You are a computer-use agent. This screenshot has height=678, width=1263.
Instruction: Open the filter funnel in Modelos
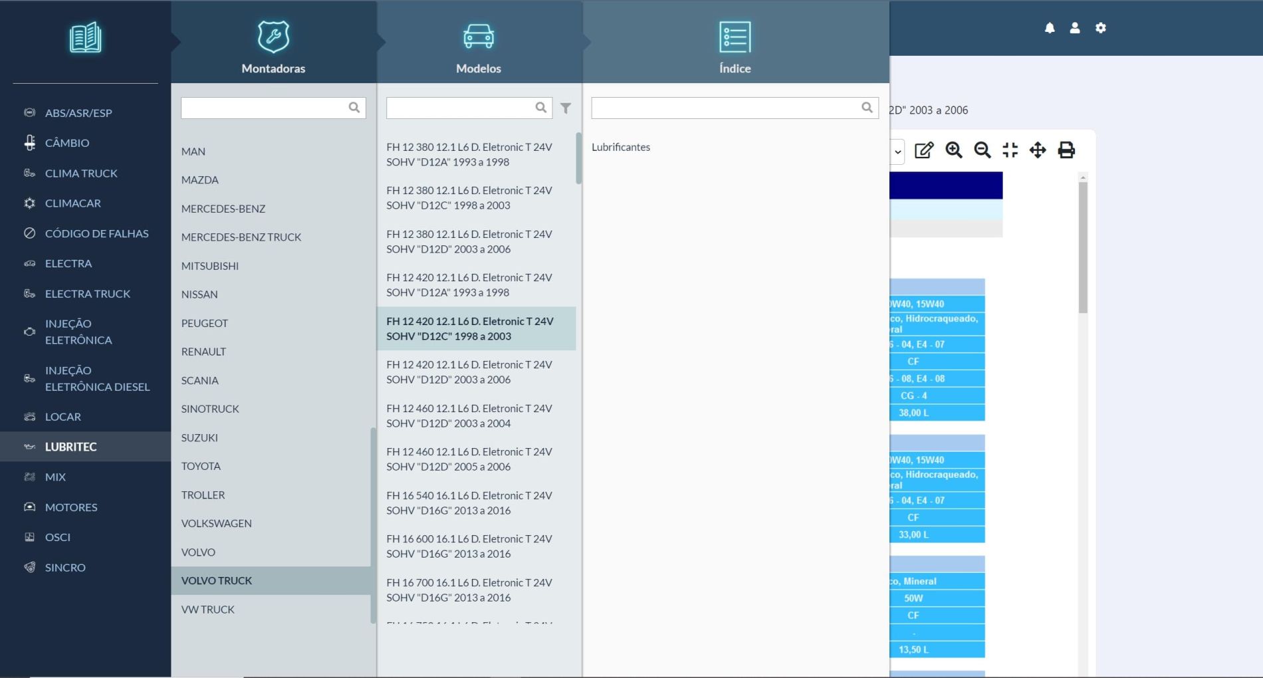coord(565,108)
